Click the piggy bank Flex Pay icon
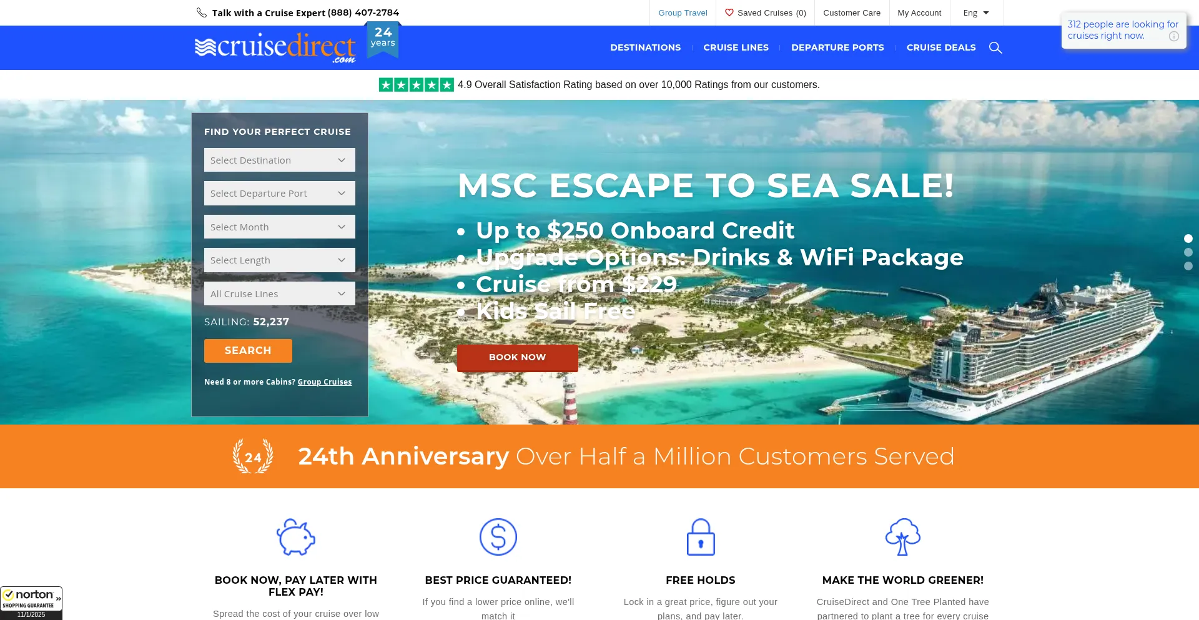This screenshot has width=1199, height=620. pos(296,537)
